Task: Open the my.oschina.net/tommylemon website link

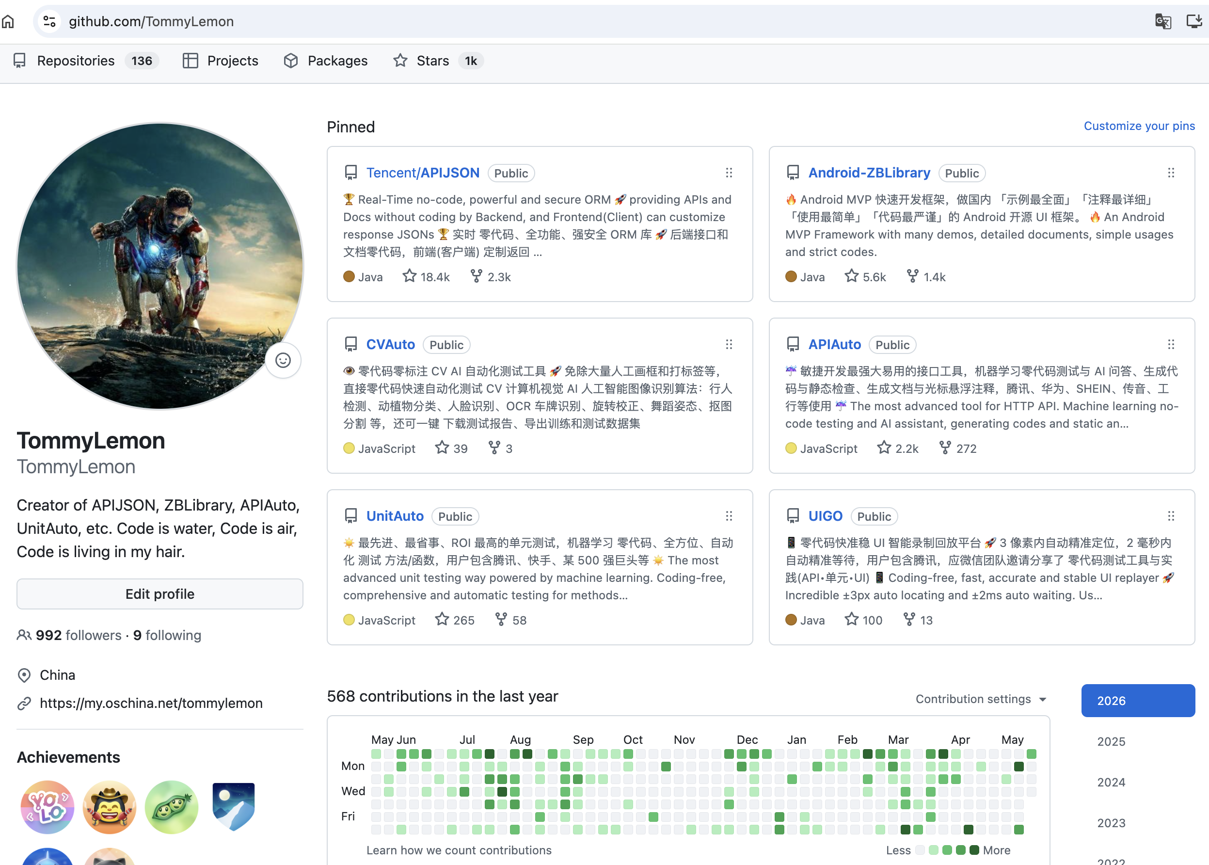Action: 151,703
